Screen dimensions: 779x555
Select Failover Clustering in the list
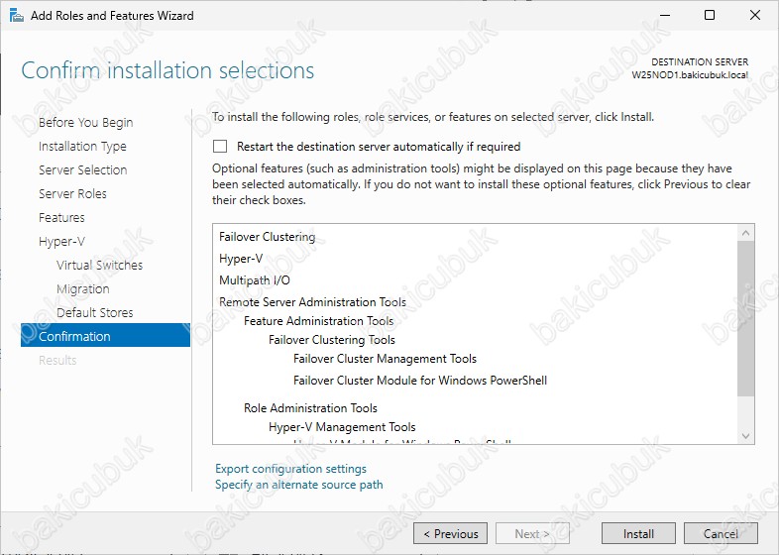coord(268,237)
